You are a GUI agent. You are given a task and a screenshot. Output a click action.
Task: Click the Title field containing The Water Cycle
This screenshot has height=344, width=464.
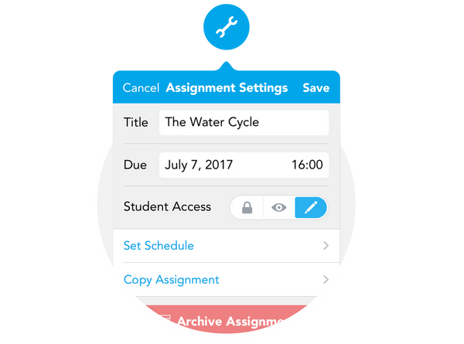click(244, 122)
